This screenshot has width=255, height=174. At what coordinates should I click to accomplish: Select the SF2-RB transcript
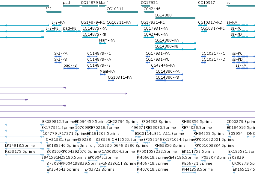tap(54, 31)
